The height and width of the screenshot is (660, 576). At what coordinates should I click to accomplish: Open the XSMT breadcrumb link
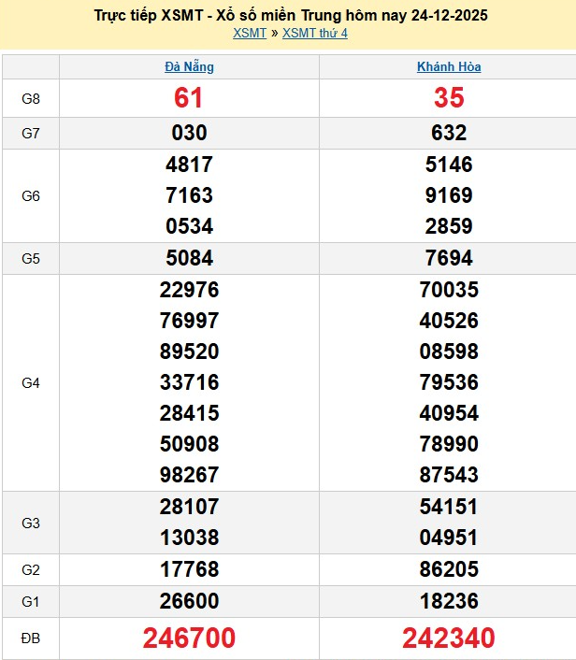[x=249, y=34]
